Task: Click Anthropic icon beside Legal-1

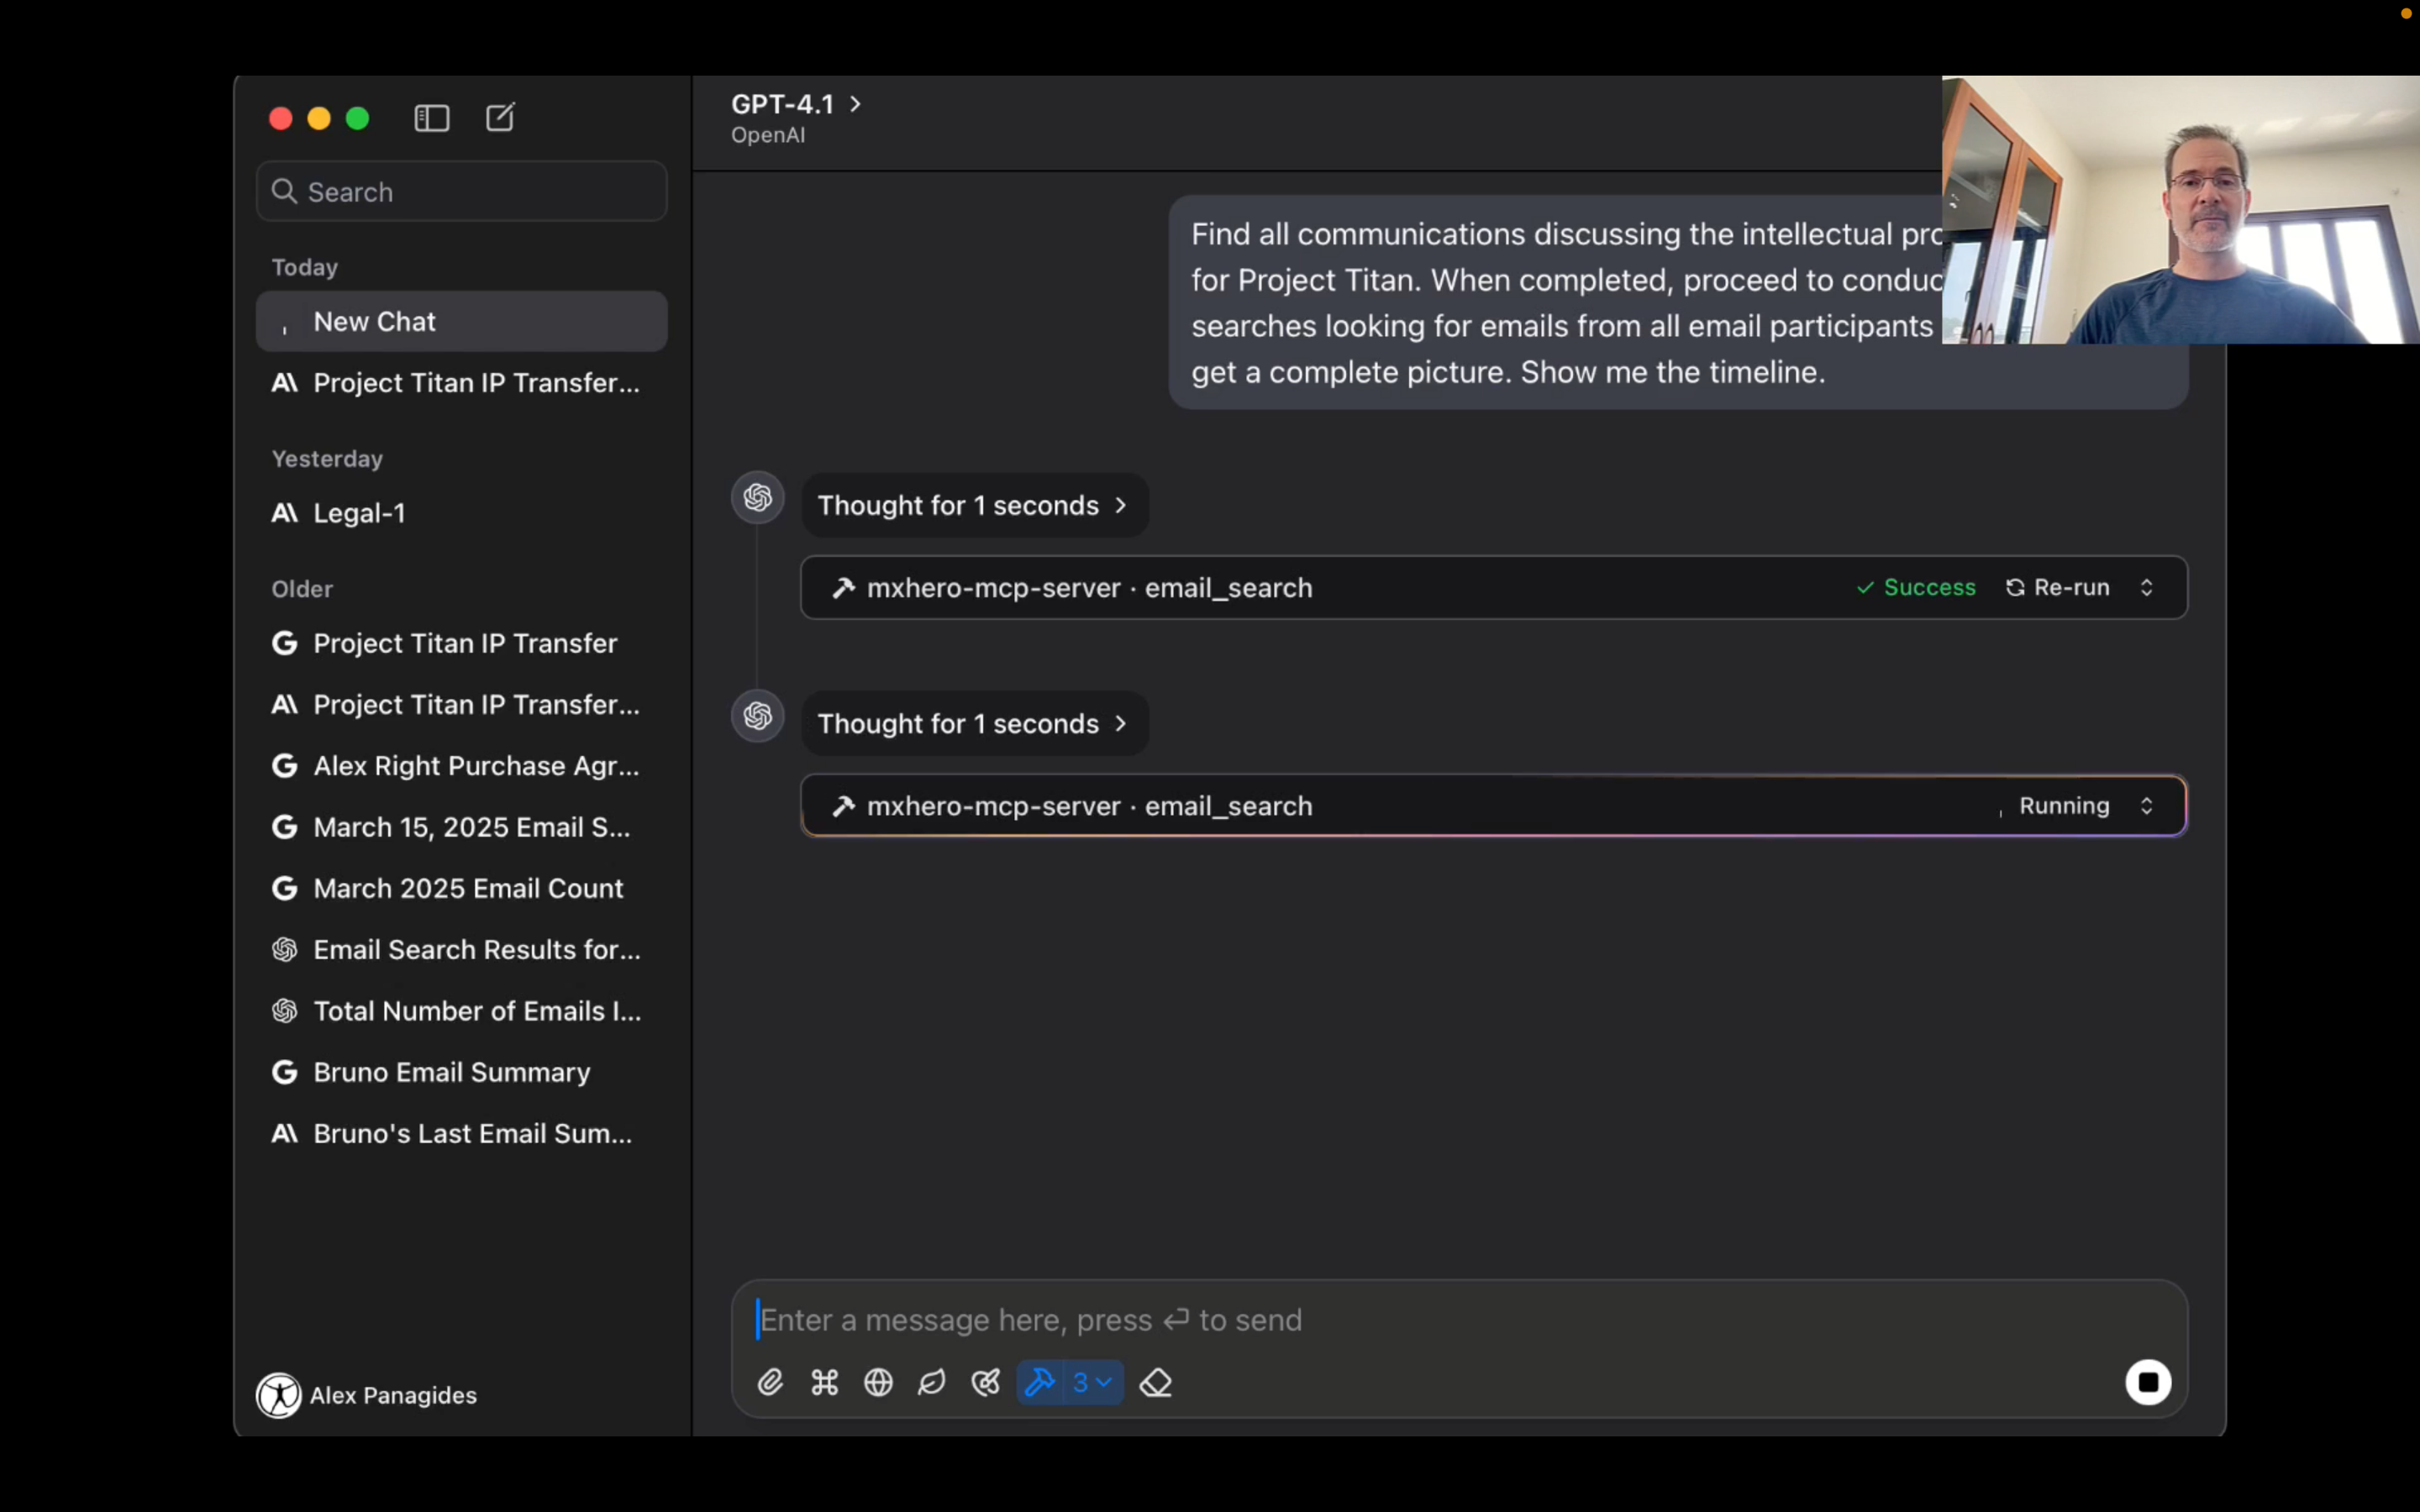Action: [x=284, y=513]
